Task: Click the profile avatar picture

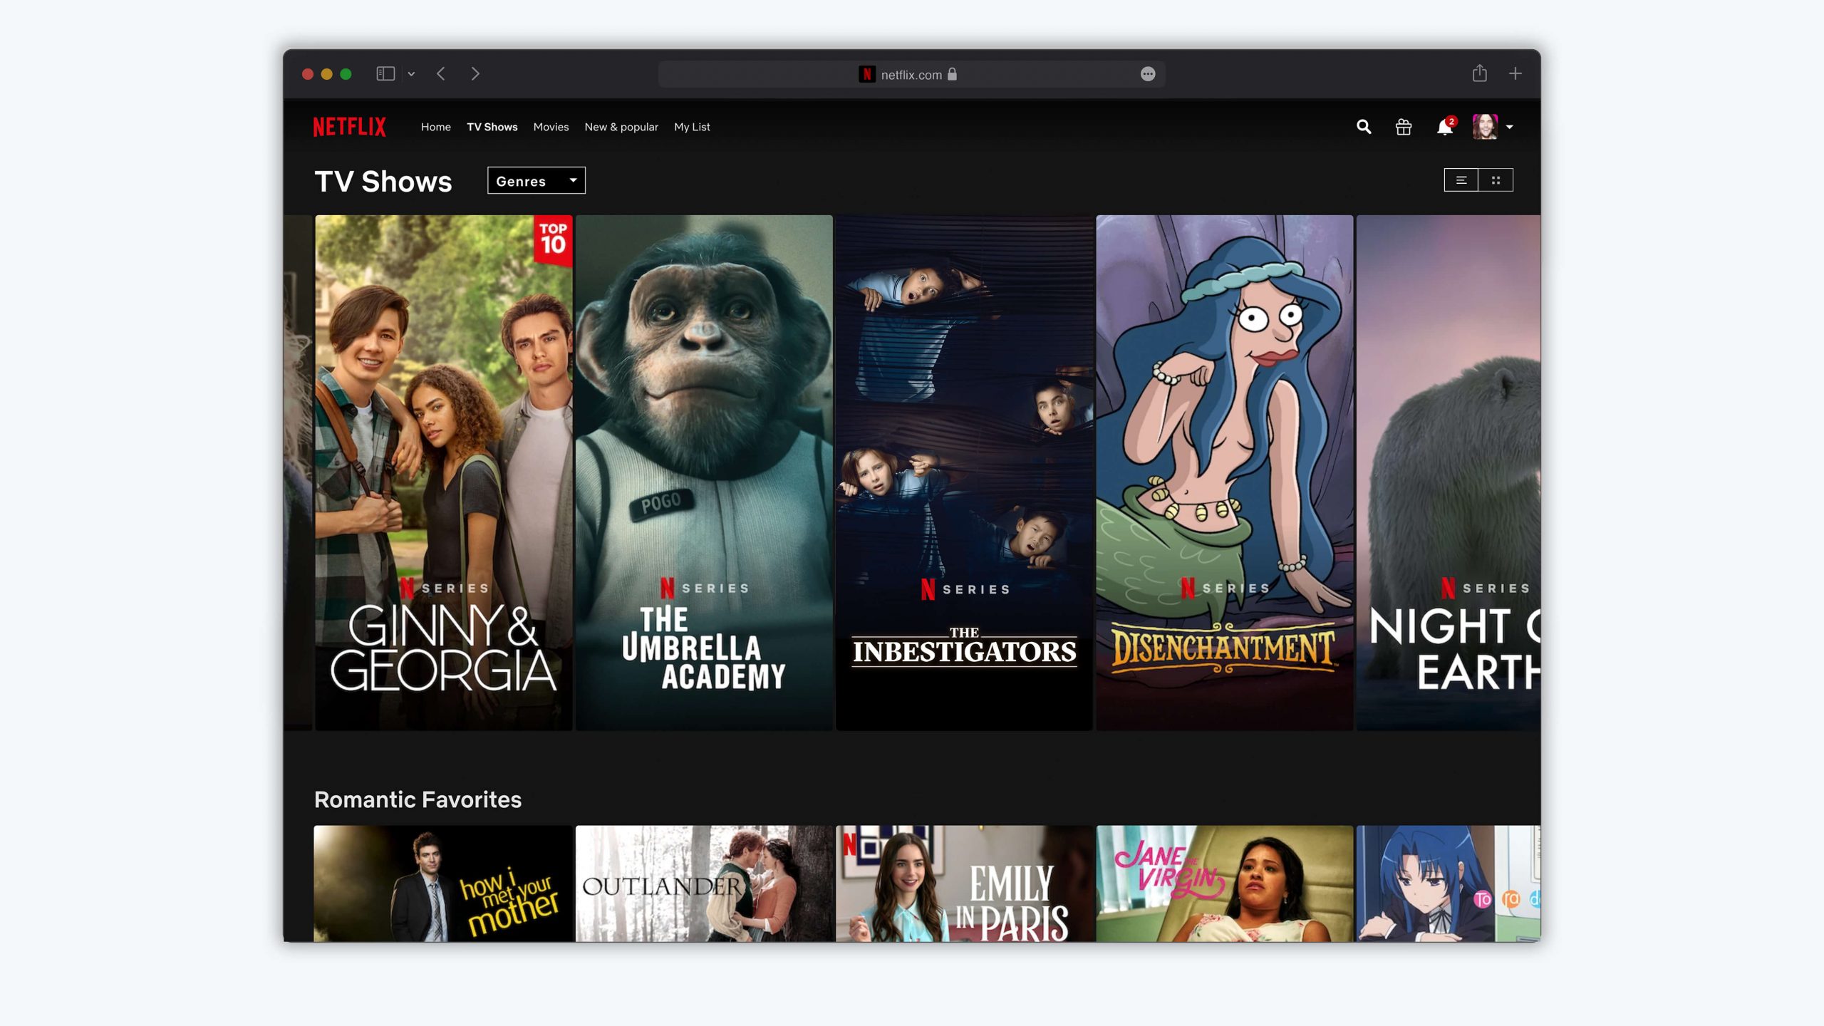Action: [x=1485, y=127]
